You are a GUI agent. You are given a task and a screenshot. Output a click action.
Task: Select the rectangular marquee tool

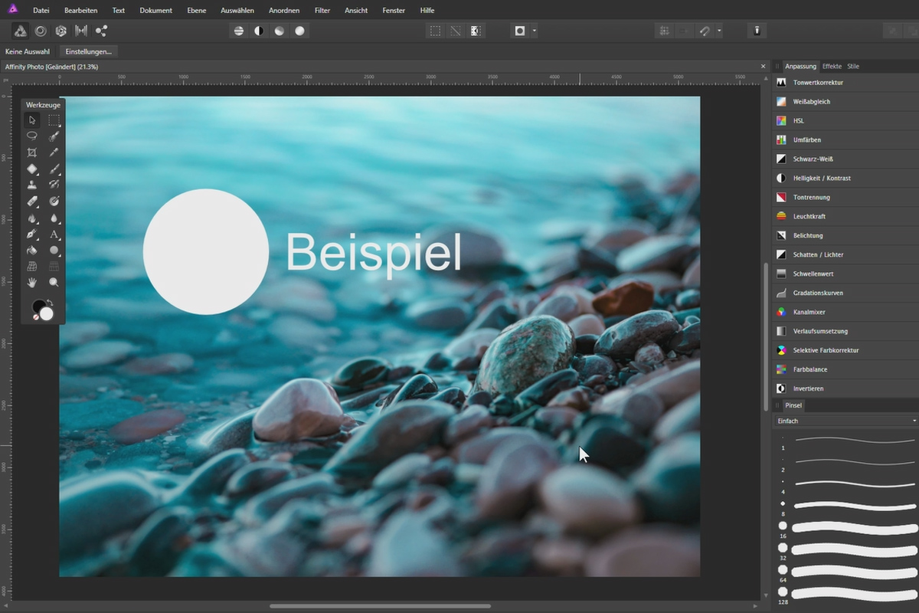tap(54, 120)
